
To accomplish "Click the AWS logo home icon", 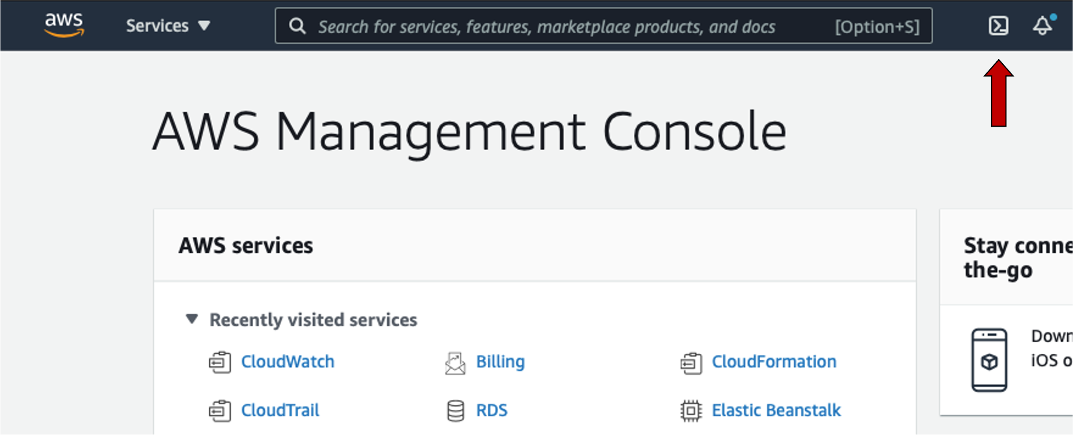I will [64, 25].
